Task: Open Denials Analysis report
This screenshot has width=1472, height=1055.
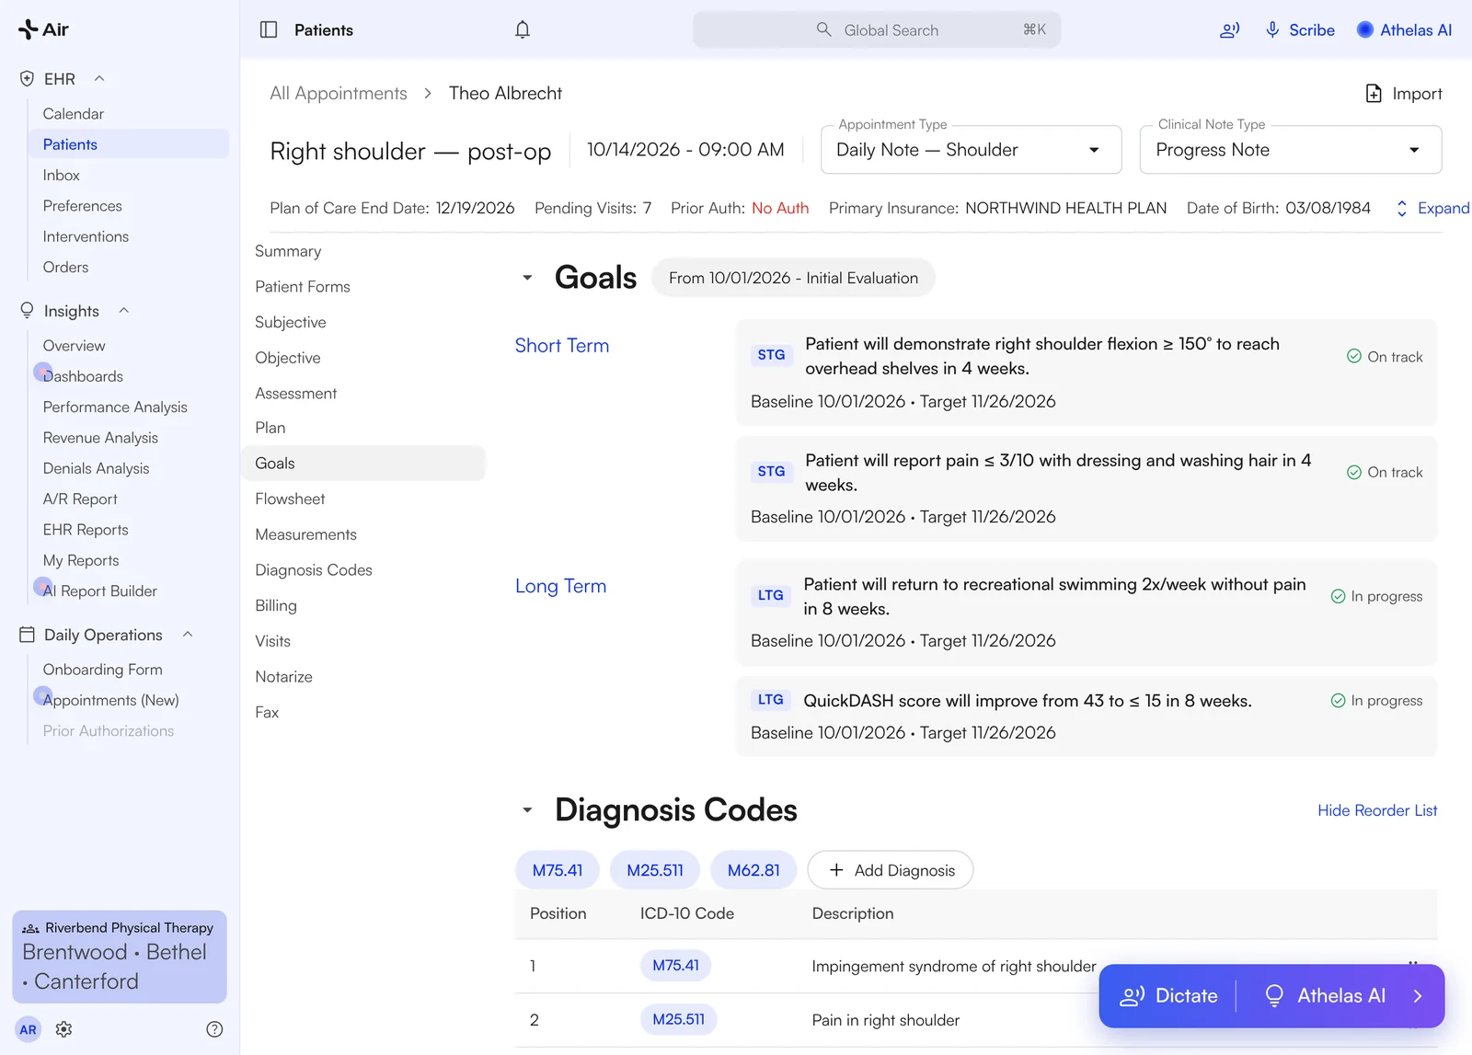Action: click(x=96, y=468)
